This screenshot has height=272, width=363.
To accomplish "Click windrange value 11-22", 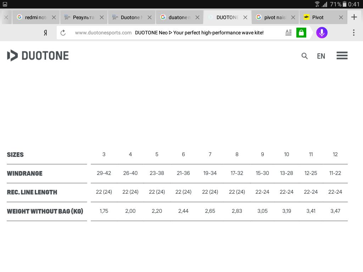I will click(x=335, y=173).
